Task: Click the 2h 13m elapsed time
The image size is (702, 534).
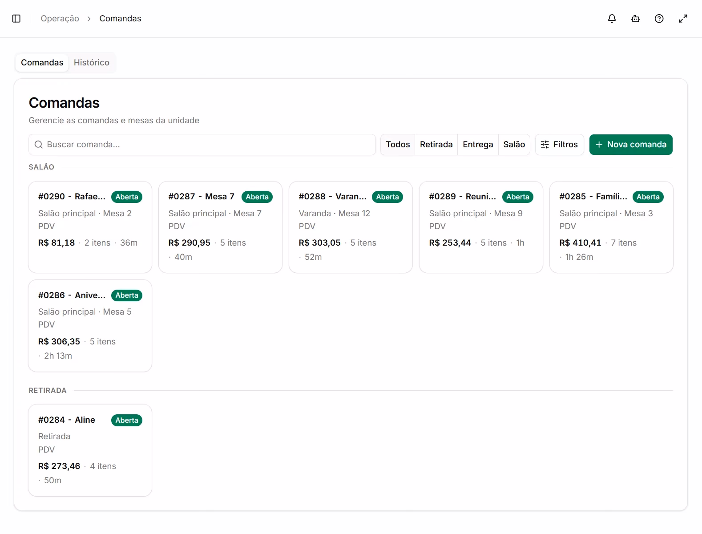Action: click(58, 356)
